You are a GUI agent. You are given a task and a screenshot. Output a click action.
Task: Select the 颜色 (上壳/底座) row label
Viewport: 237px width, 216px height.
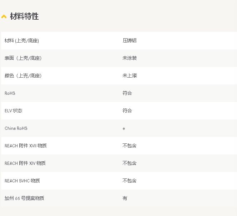23,75
